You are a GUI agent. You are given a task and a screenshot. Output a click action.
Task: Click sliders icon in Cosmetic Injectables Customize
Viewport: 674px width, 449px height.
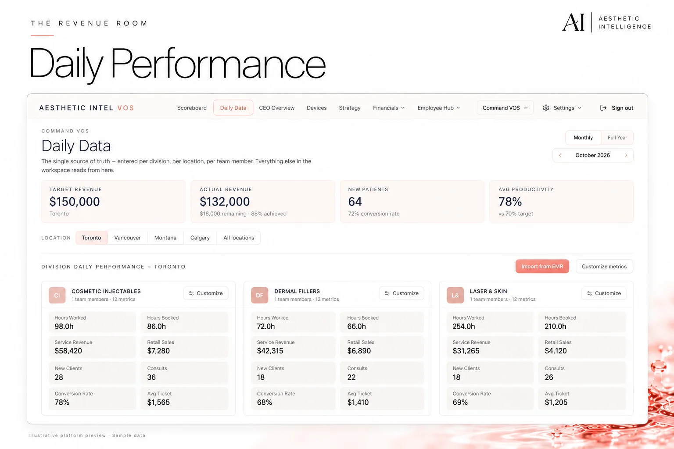click(x=191, y=293)
